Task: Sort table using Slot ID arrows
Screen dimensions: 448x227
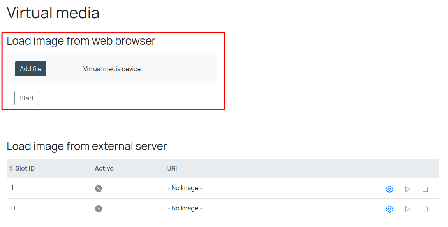Action: (x=11, y=169)
